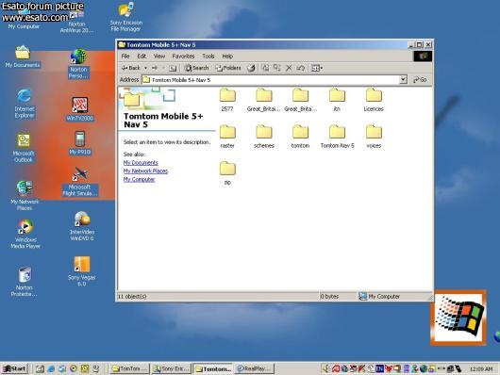The height and width of the screenshot is (375, 500).
Task: Click the Tomtom... active taskbar button
Action: click(213, 368)
